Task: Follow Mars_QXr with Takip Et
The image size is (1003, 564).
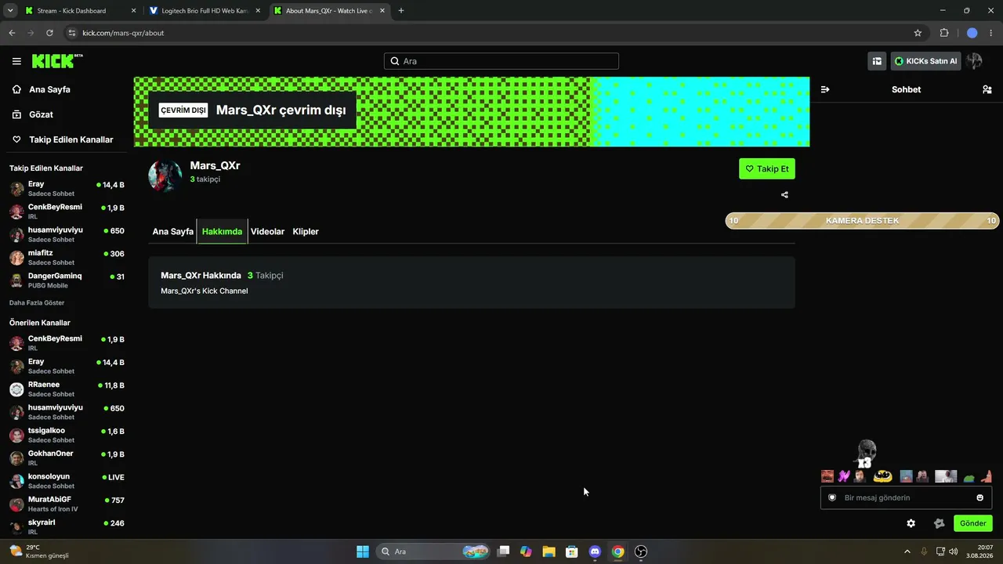Action: click(767, 168)
